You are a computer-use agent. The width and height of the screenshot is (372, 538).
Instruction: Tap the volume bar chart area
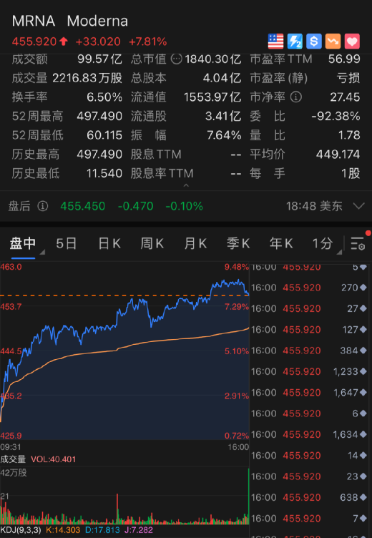[x=124, y=496]
